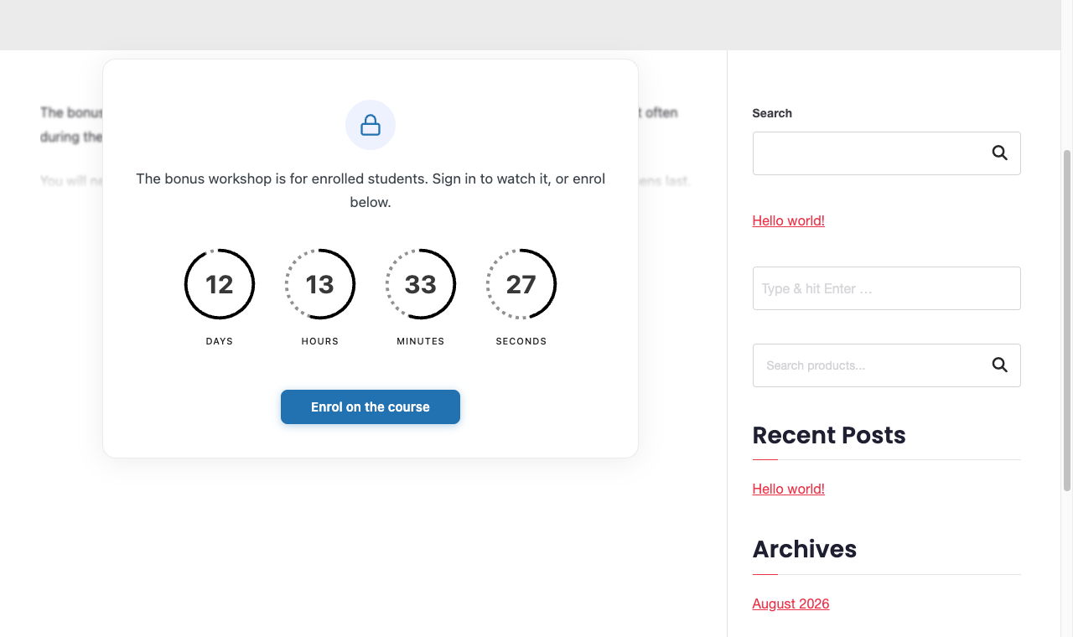Open Hello world! under Recent Posts

coord(789,489)
